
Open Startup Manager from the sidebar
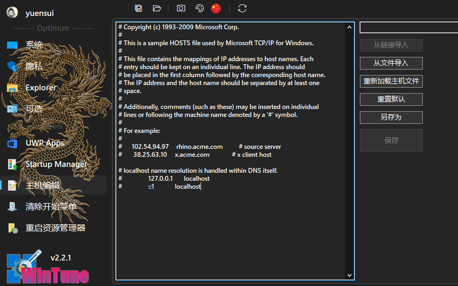coord(57,164)
